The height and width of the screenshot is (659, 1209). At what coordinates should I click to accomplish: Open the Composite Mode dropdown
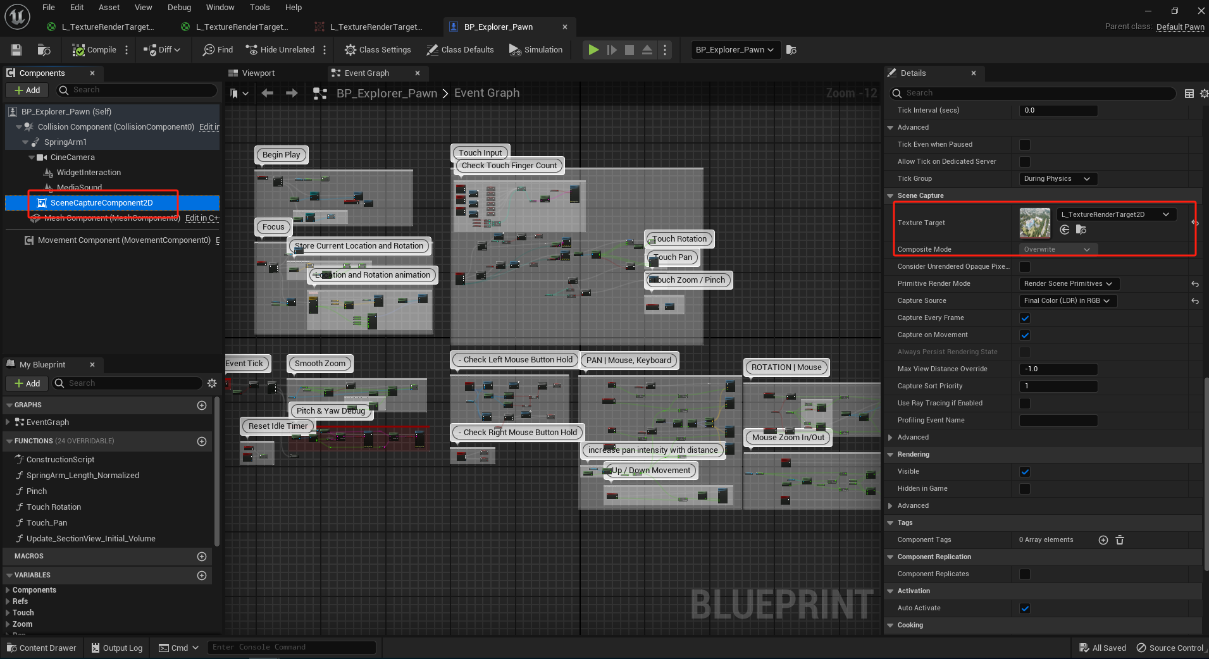coord(1057,249)
